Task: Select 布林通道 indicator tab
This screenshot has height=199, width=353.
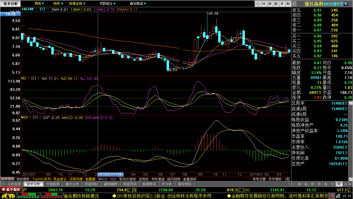Action: (158, 179)
